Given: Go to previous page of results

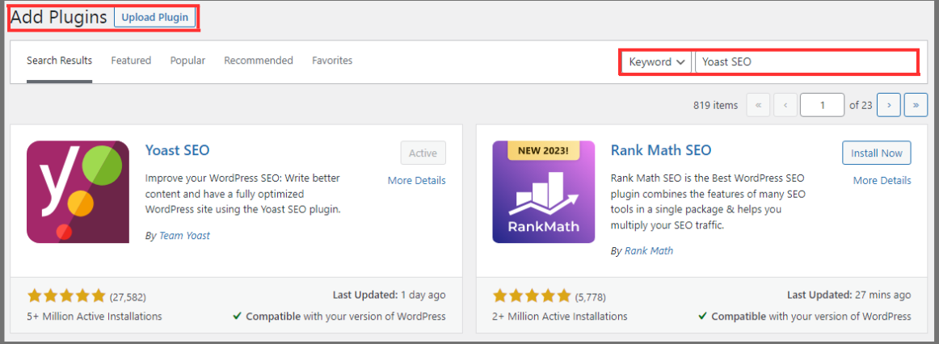Looking at the screenshot, I should tap(785, 105).
